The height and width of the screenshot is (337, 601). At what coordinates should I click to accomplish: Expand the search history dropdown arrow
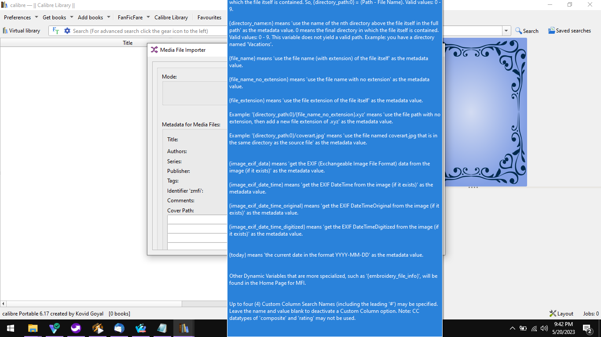[x=506, y=31]
